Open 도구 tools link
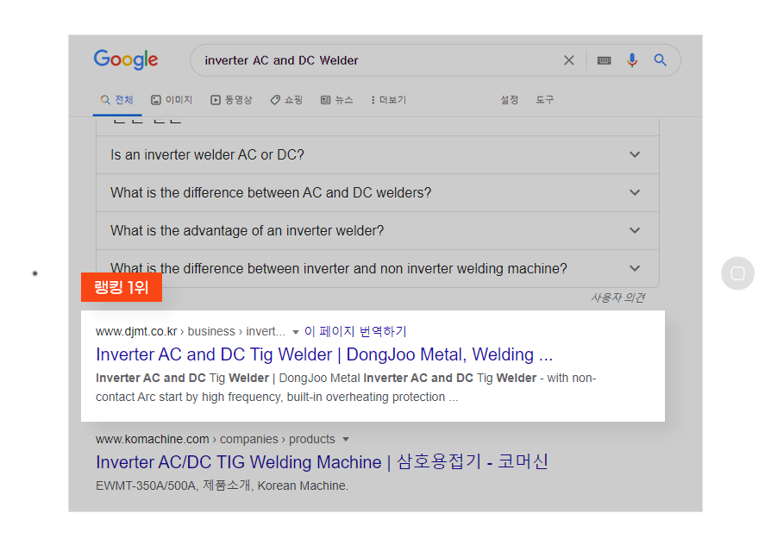 545,100
